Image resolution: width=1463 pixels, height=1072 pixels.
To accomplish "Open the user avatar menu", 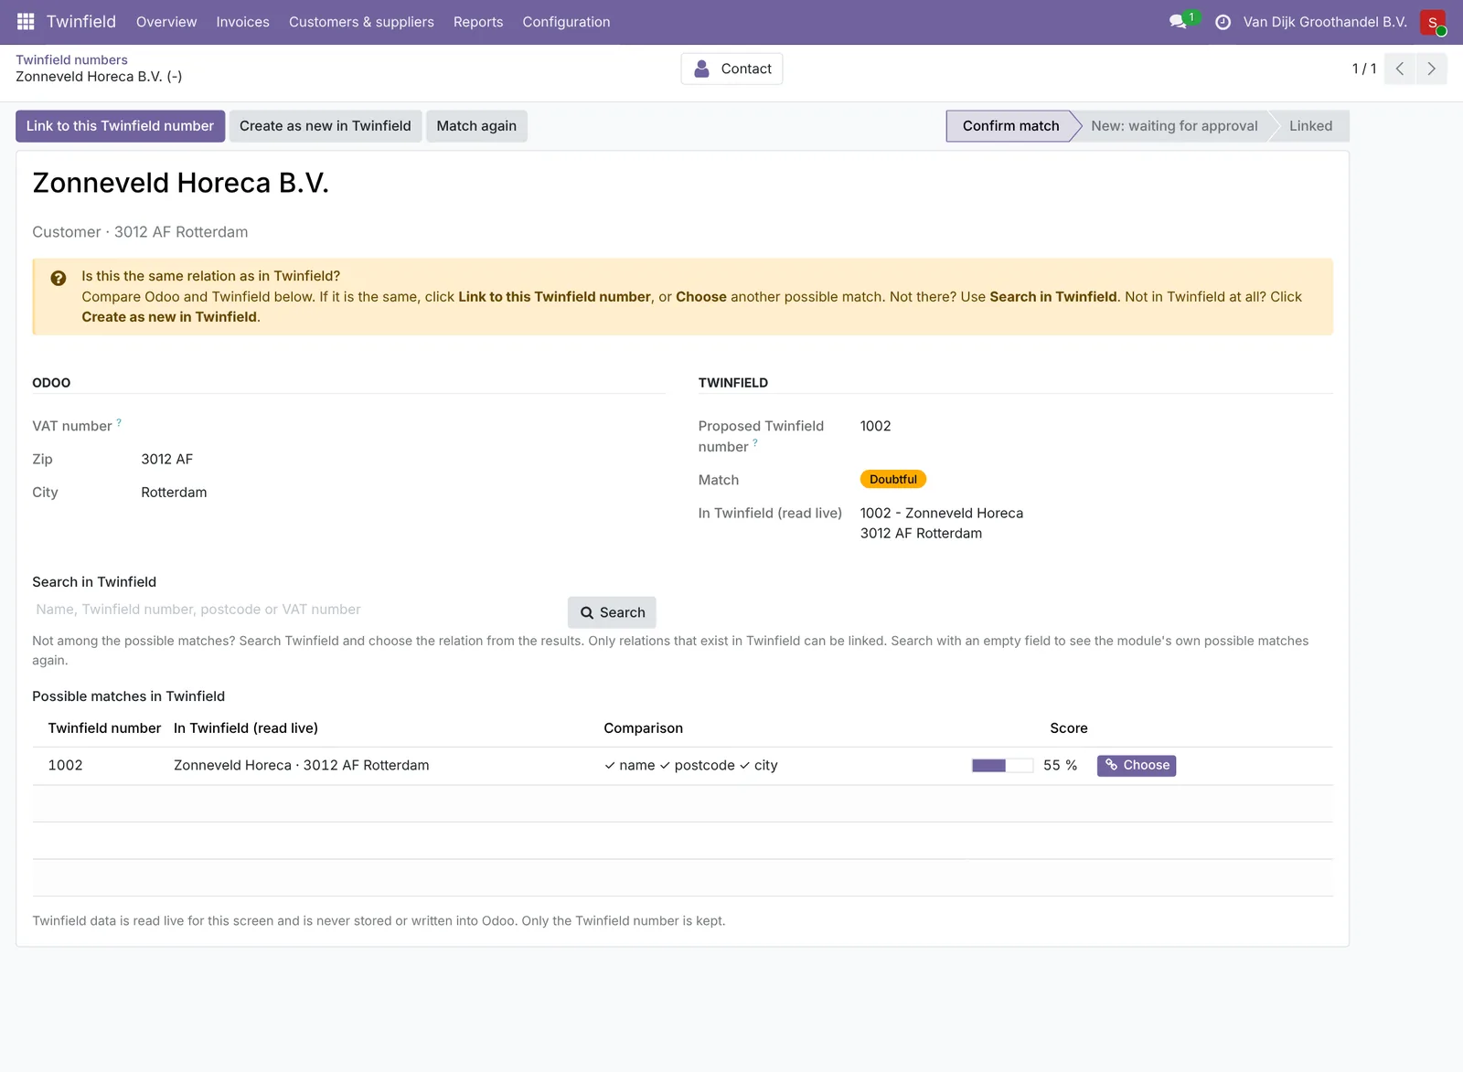I will [1433, 22].
